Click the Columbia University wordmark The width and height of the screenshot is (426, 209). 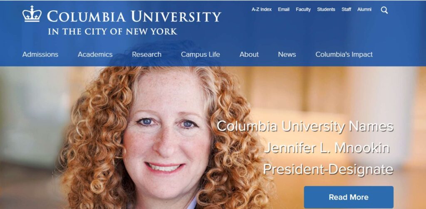click(134, 17)
